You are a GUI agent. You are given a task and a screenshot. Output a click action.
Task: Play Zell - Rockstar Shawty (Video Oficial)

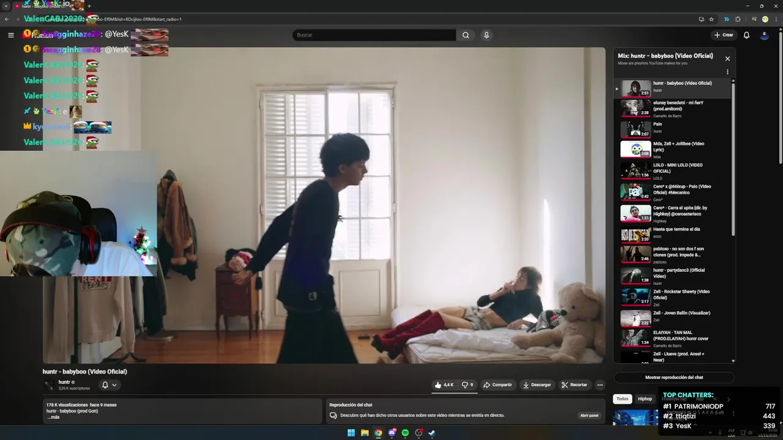pos(673,298)
